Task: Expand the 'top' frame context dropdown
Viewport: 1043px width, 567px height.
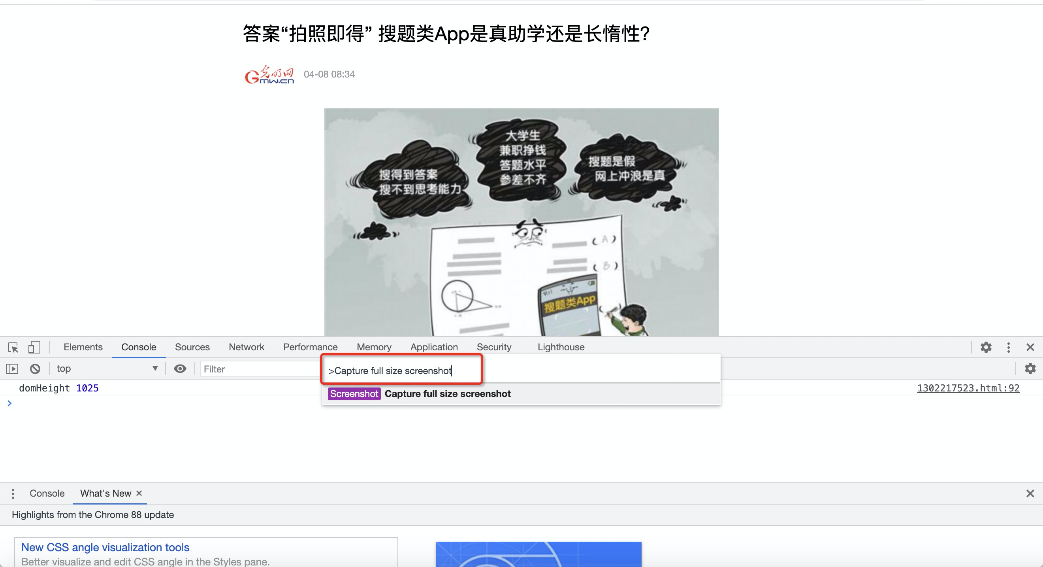Action: (107, 369)
